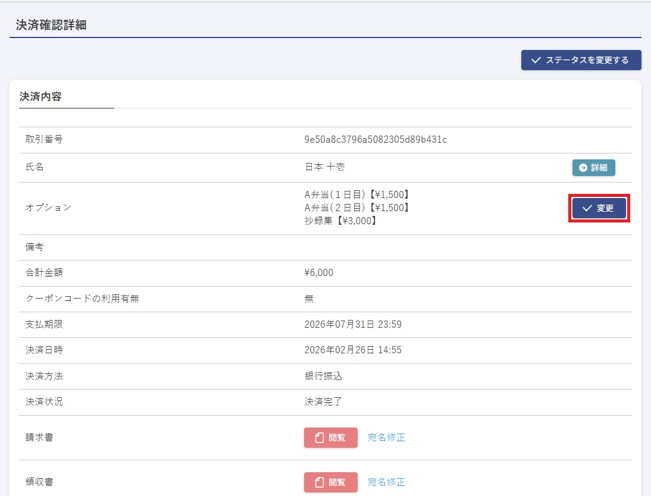The width and height of the screenshot is (651, 496).
Task: Open 宛名修正 link in the 領収書 row
Action: tap(386, 482)
